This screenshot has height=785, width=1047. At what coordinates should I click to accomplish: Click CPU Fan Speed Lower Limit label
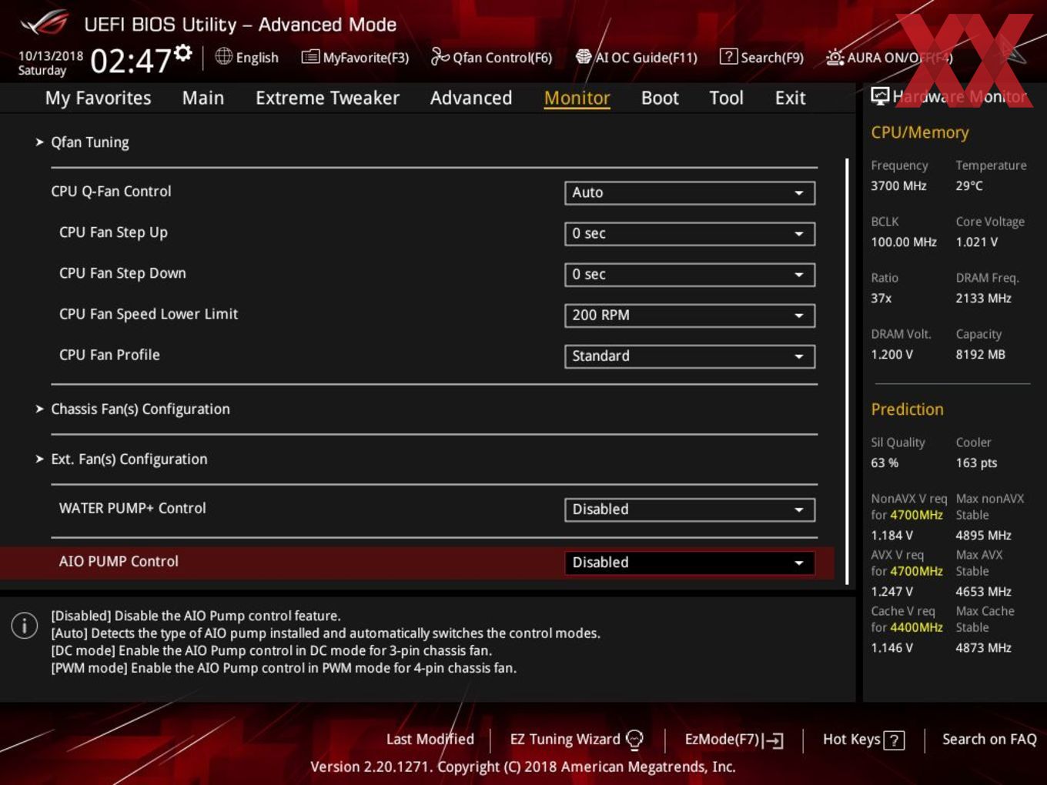coord(149,313)
